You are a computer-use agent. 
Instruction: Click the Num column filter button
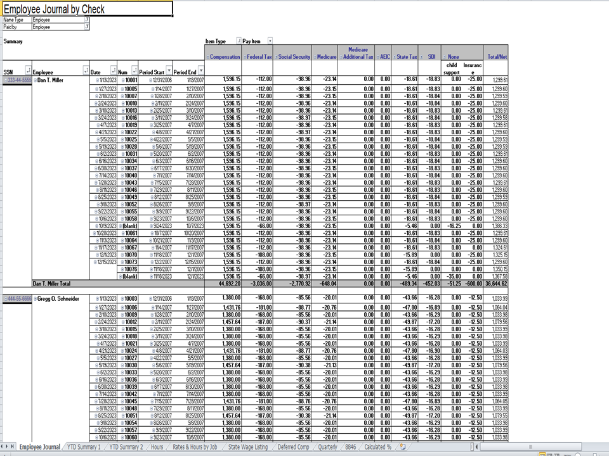[133, 70]
